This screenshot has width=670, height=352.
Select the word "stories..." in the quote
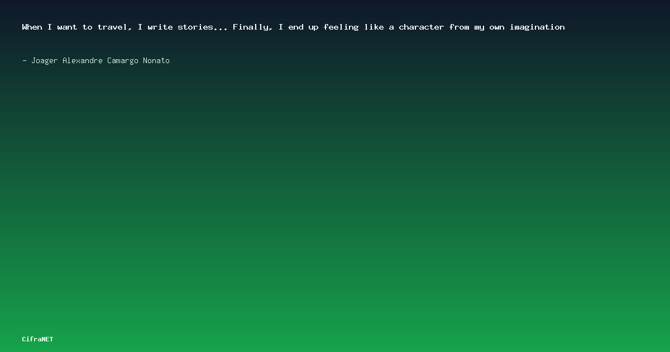coord(203,27)
